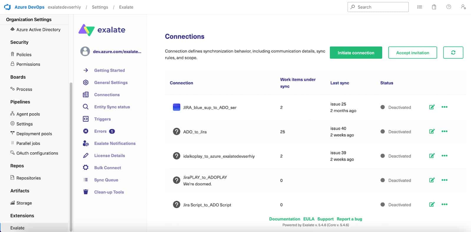Click the user avatar next to dev.azure.com

tap(85, 51)
